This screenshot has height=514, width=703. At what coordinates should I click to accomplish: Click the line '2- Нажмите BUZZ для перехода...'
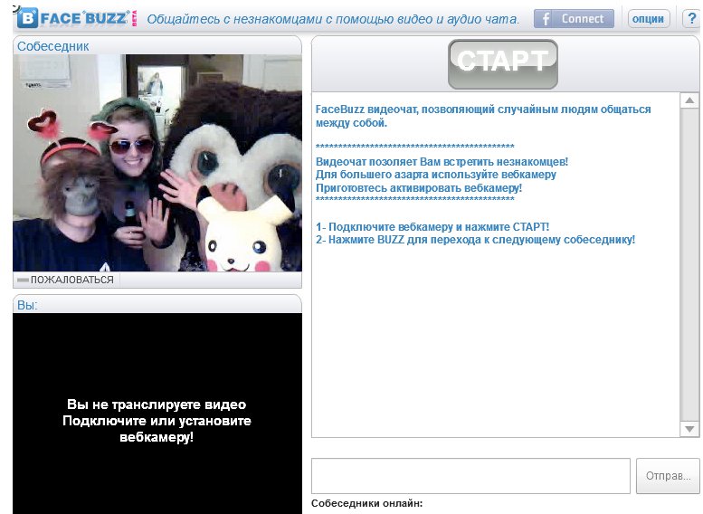475,240
